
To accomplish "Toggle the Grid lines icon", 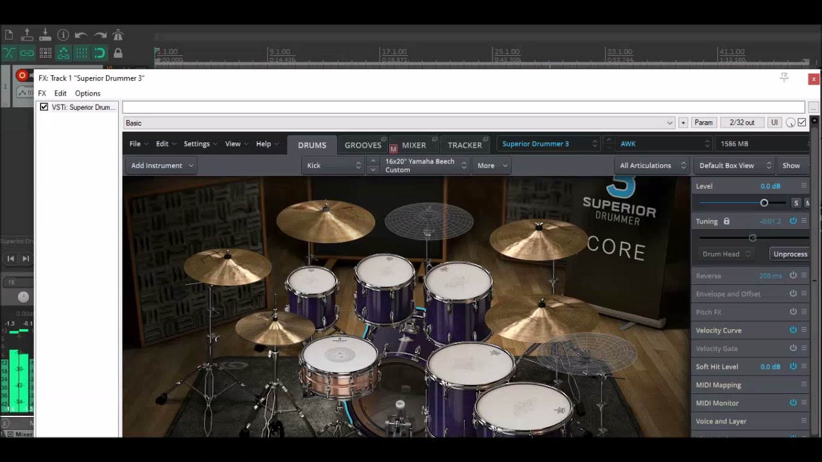I will (x=81, y=53).
